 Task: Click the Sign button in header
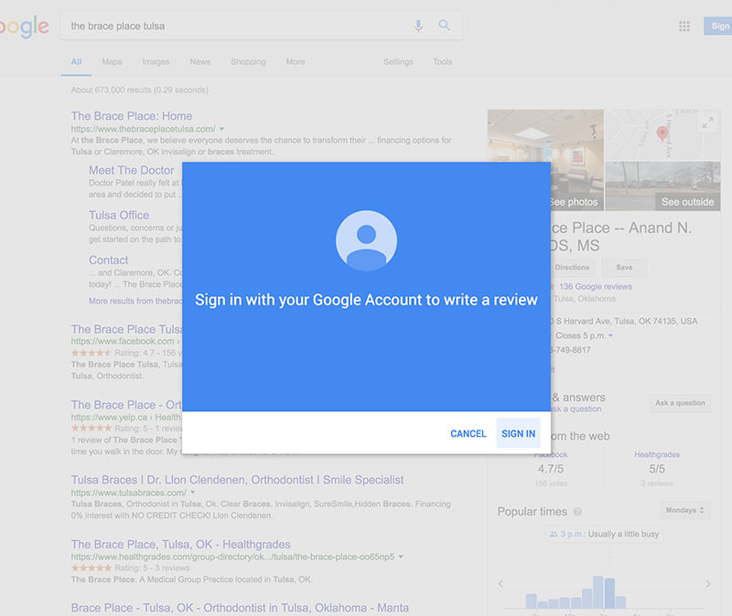point(718,27)
